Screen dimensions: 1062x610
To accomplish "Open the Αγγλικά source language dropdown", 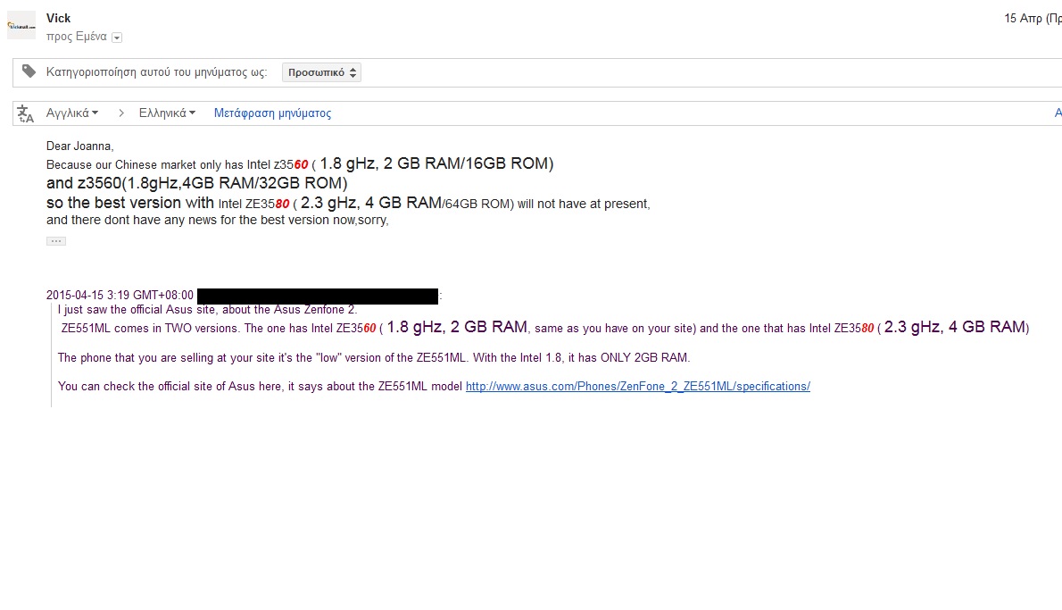I will (71, 113).
